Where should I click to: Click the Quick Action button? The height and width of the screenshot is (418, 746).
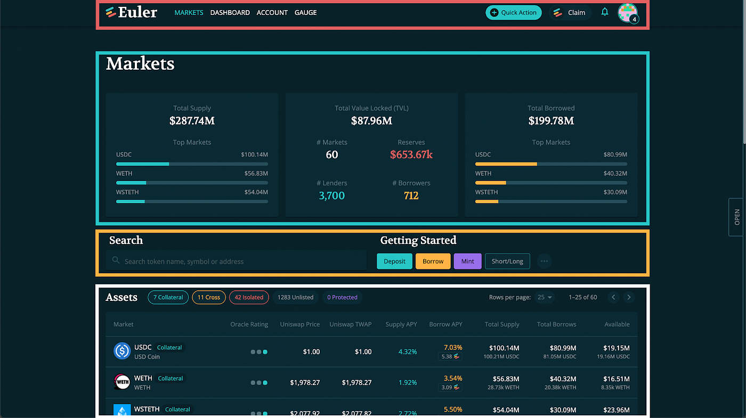pyautogui.click(x=514, y=12)
